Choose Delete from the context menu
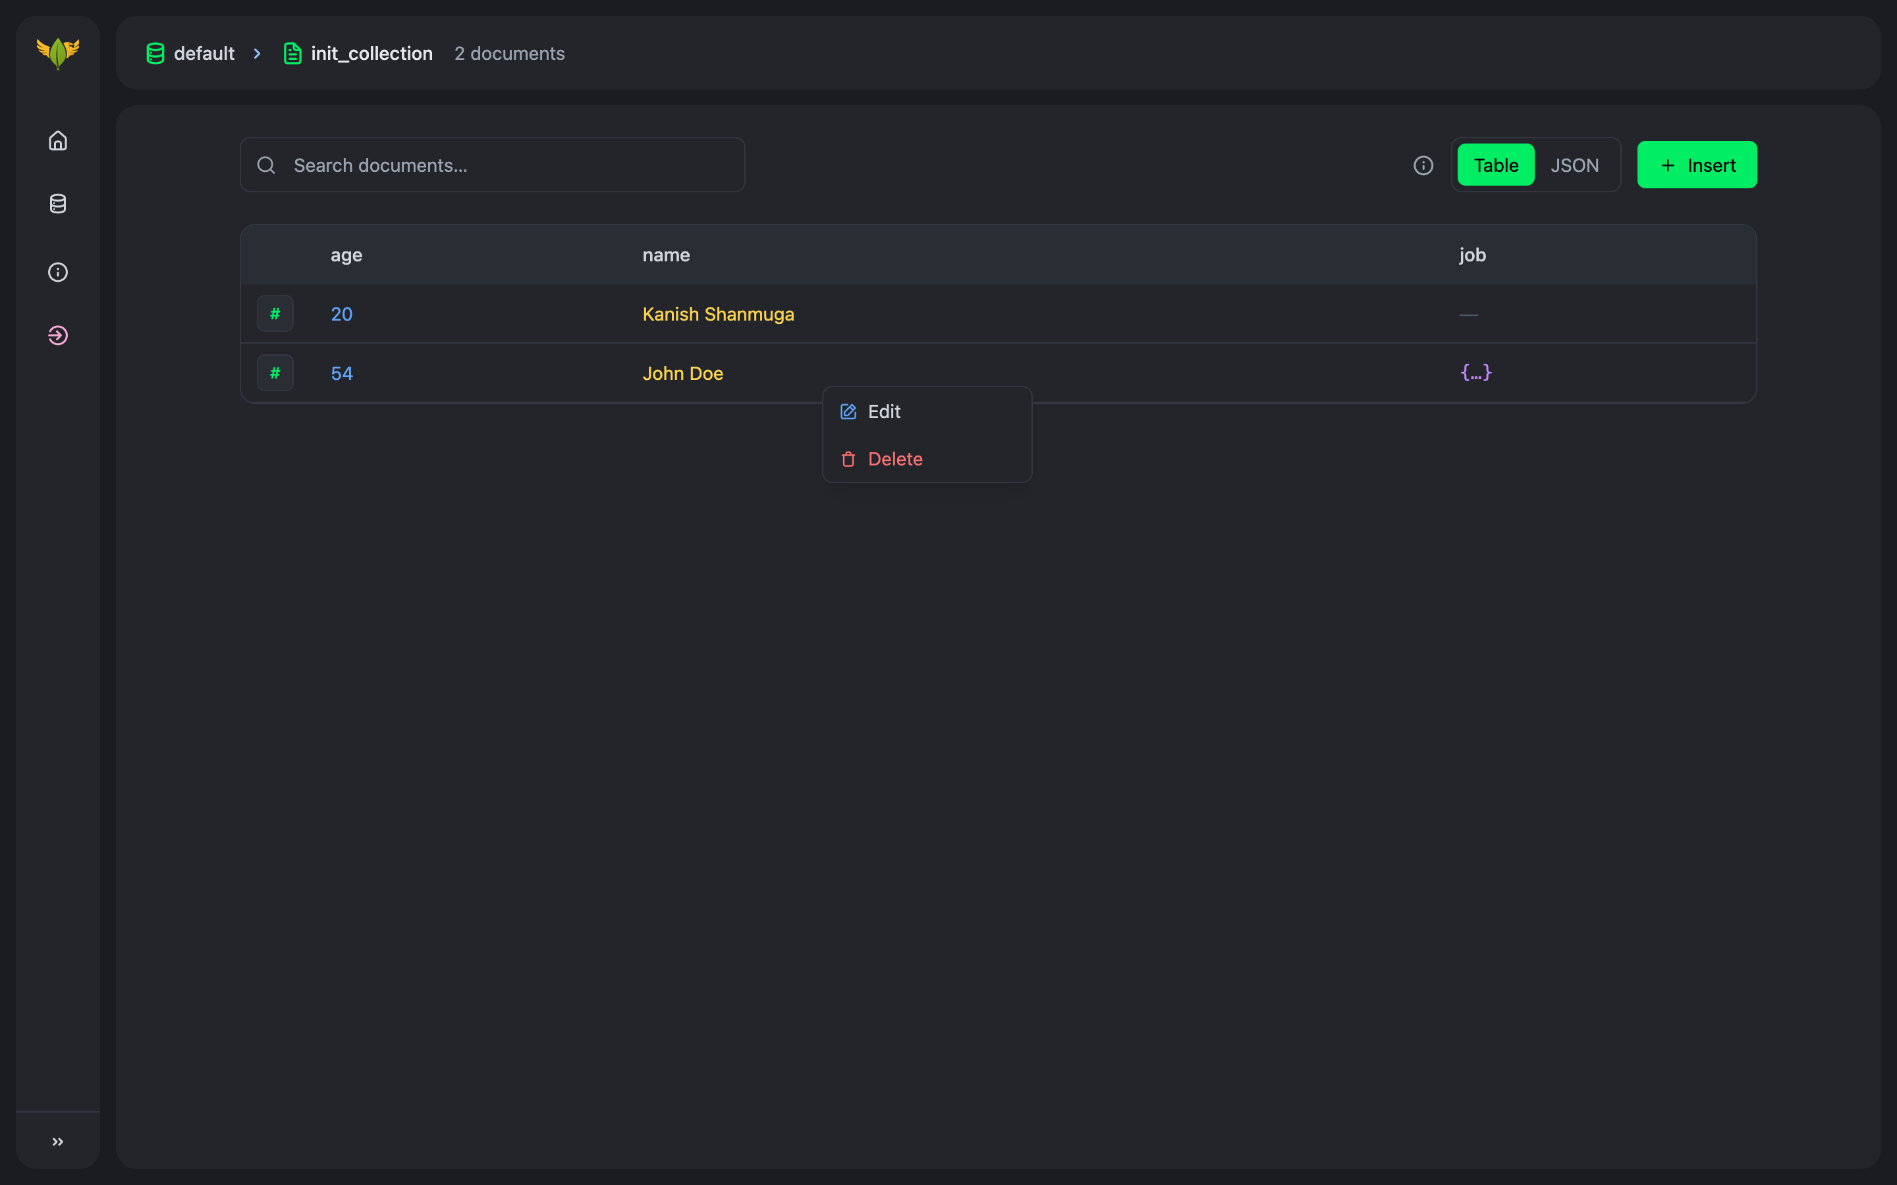 coord(895,458)
